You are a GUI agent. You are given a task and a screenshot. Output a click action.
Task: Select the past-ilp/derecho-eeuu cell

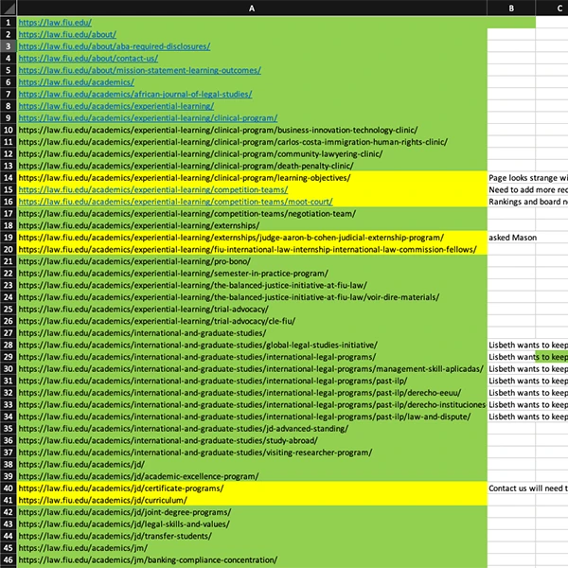[x=252, y=393]
